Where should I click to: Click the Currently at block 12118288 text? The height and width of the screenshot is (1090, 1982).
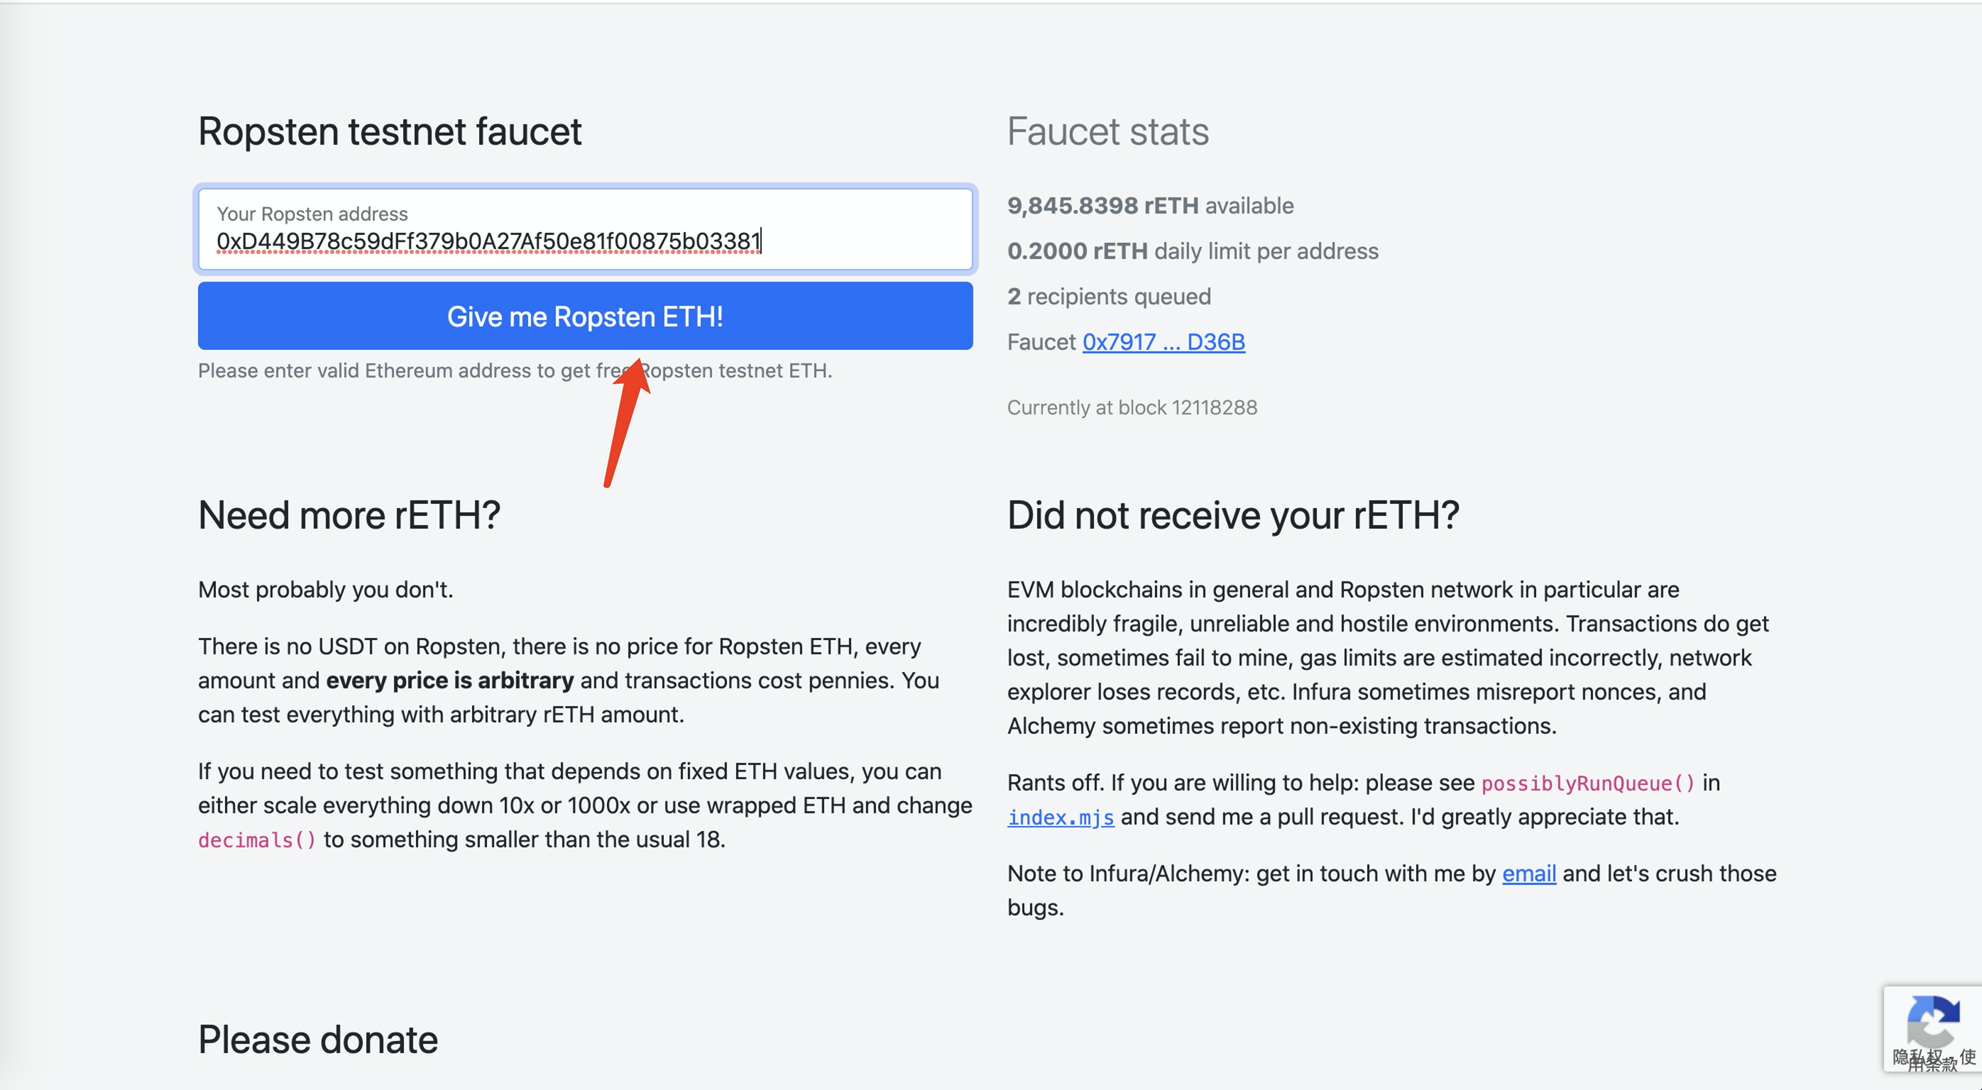[x=1132, y=408]
